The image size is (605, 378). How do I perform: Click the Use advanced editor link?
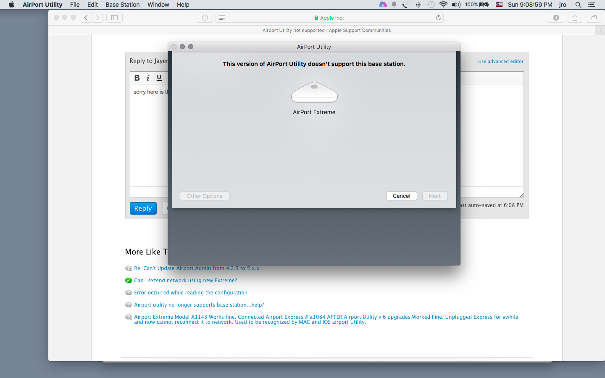click(501, 61)
